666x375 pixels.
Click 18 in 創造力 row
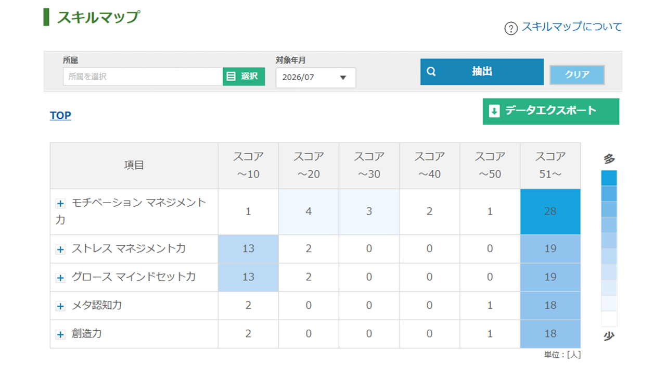coord(550,334)
